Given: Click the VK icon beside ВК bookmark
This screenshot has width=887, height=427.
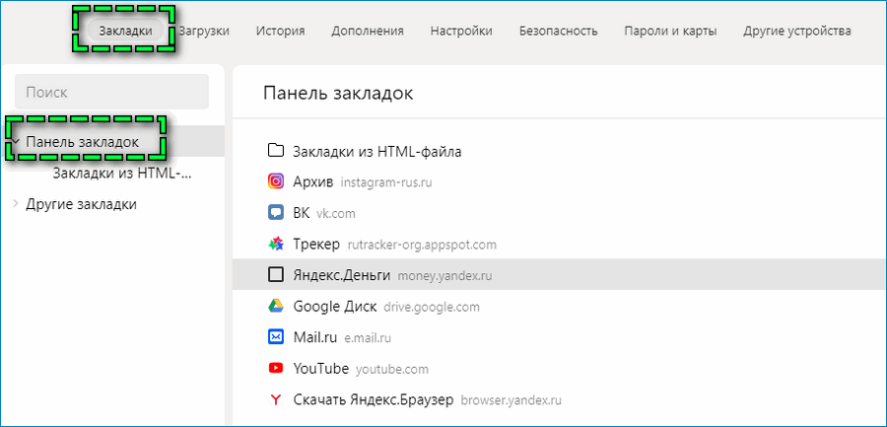Looking at the screenshot, I should 275,213.
